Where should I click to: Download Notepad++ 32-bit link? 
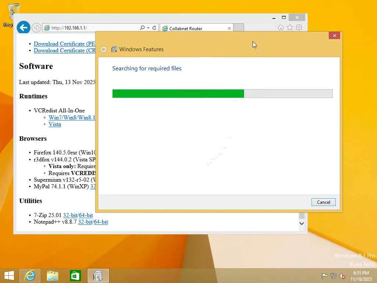(x=85, y=222)
